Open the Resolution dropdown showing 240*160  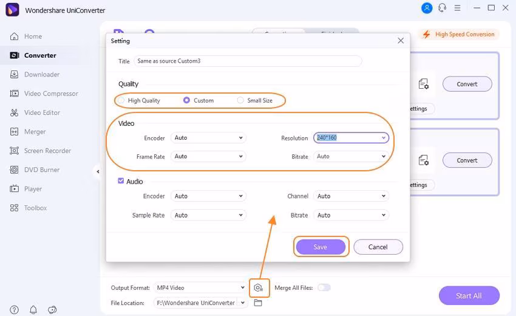coord(351,138)
